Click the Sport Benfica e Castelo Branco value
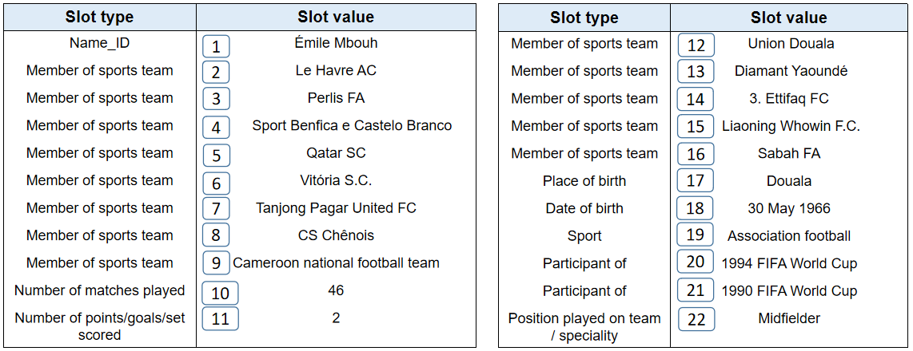 pyautogui.click(x=352, y=125)
